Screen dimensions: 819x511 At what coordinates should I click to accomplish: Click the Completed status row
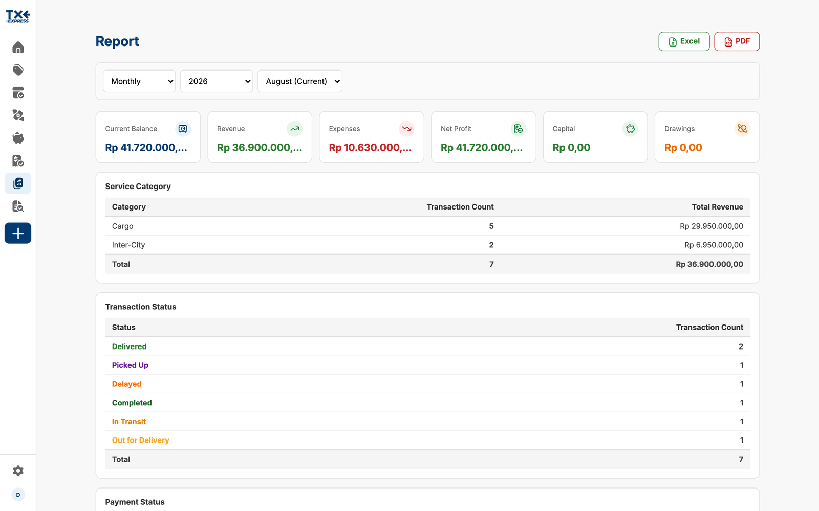coord(427,403)
